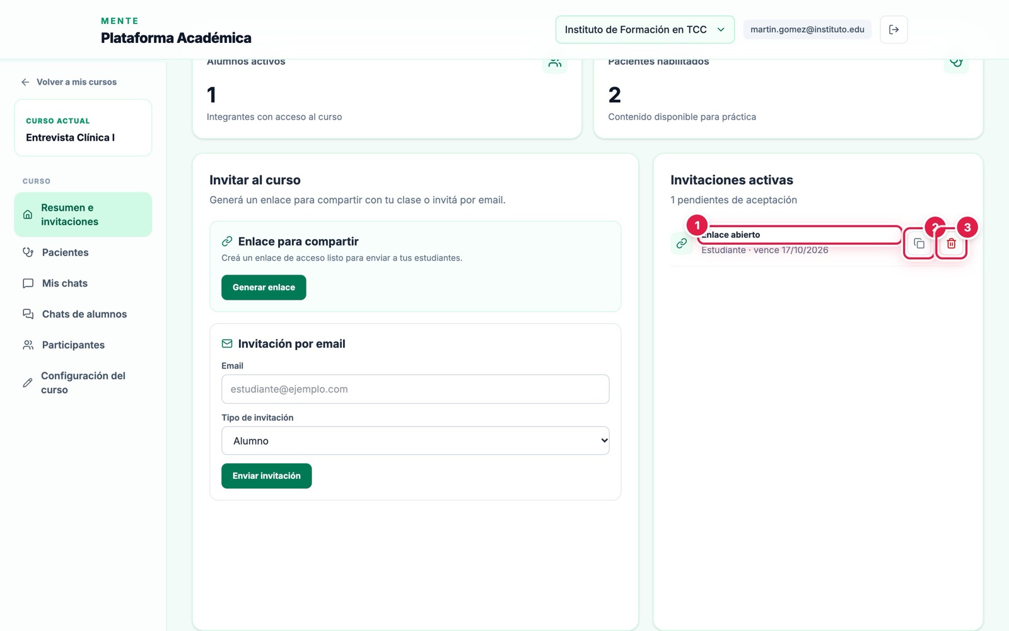1009x631 pixels.
Task: Click 'Estudiante · vence 17/10/2026' text
Action: (x=765, y=250)
